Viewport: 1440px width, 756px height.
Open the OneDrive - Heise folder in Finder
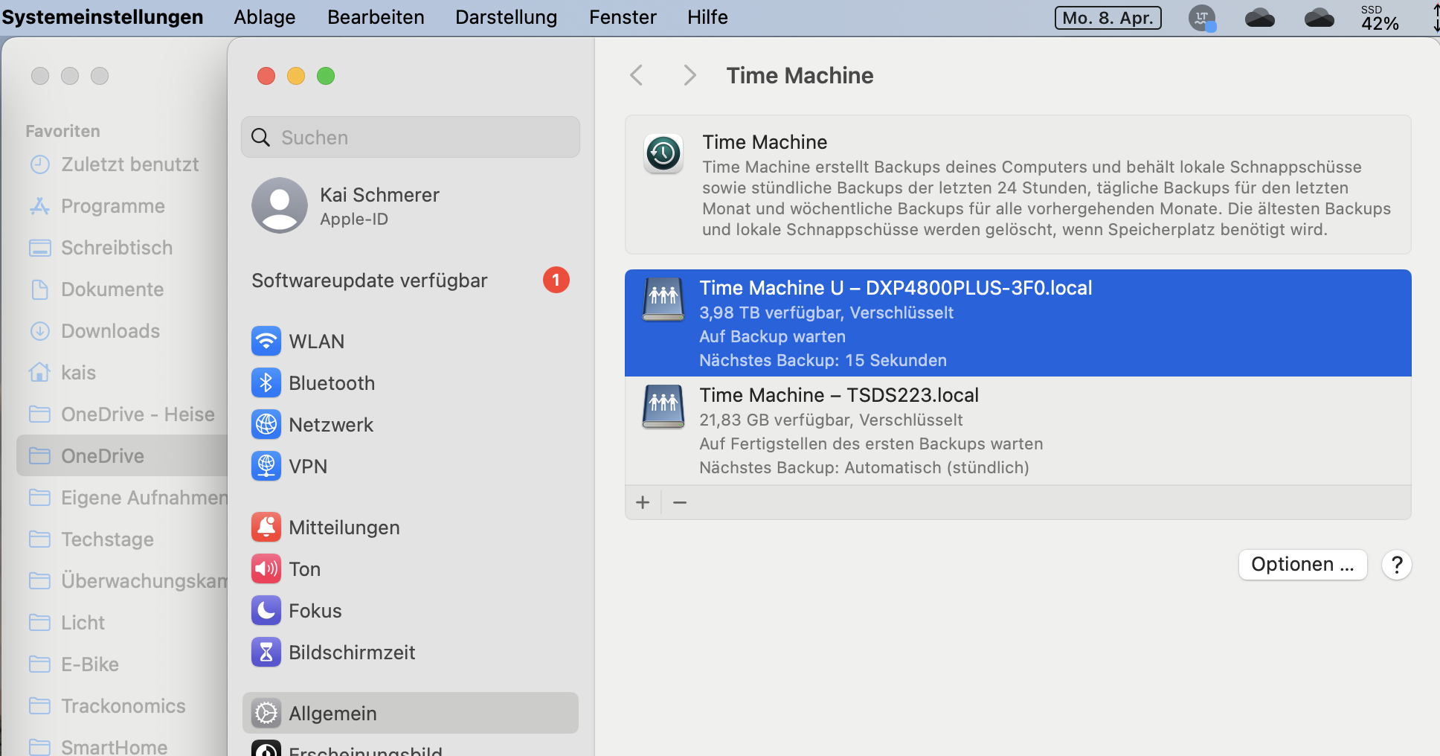coord(123,414)
